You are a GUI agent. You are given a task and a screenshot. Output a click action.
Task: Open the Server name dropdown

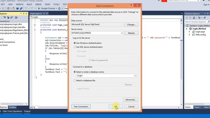tap(122, 33)
